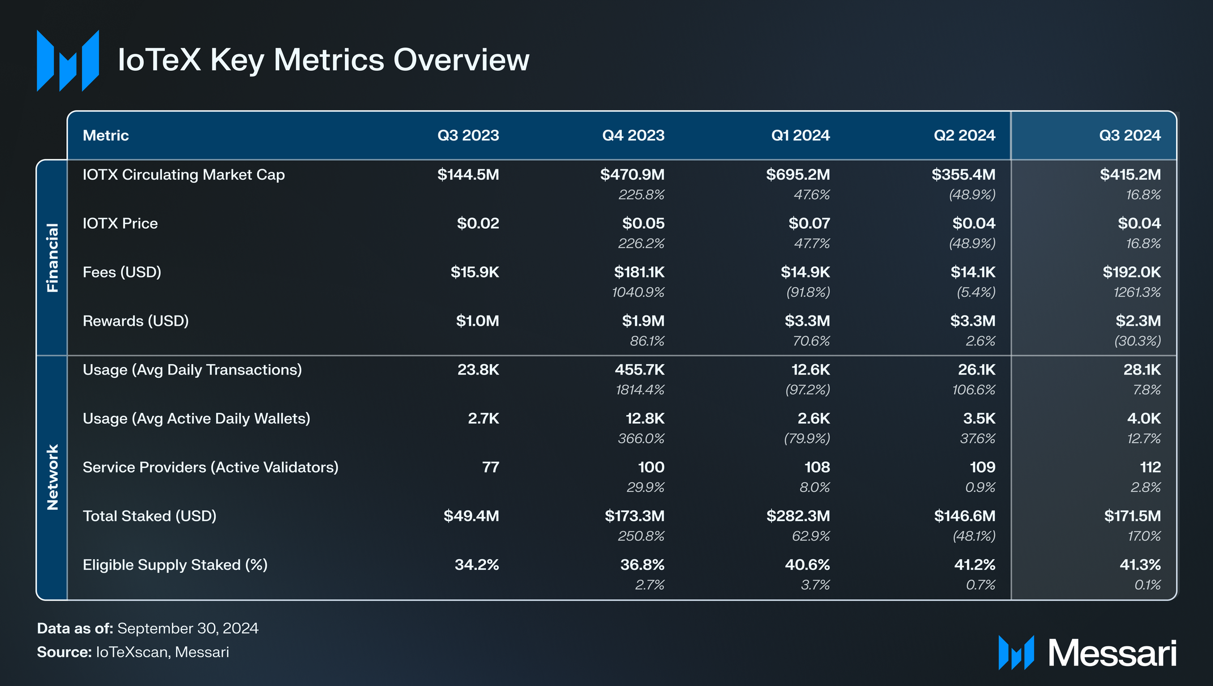Click the "(91.8%)" fees change figure
The width and height of the screenshot is (1213, 686).
pos(808,292)
